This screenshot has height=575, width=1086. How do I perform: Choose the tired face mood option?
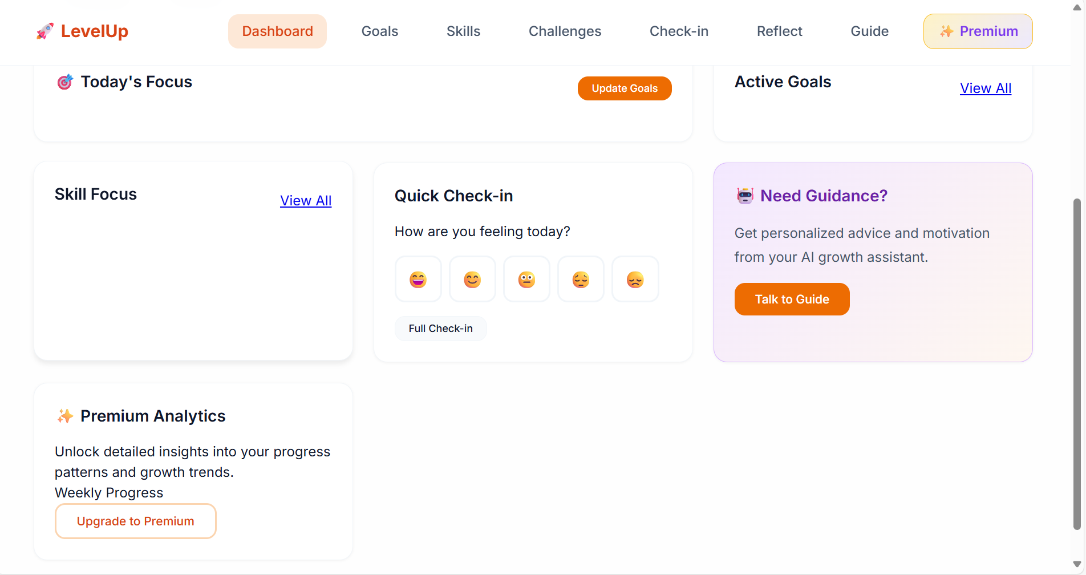(x=581, y=279)
